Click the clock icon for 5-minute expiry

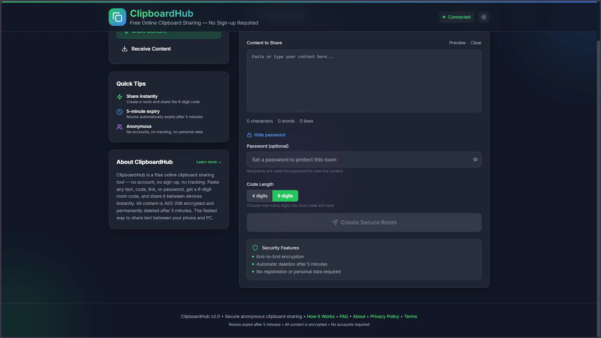point(119,112)
